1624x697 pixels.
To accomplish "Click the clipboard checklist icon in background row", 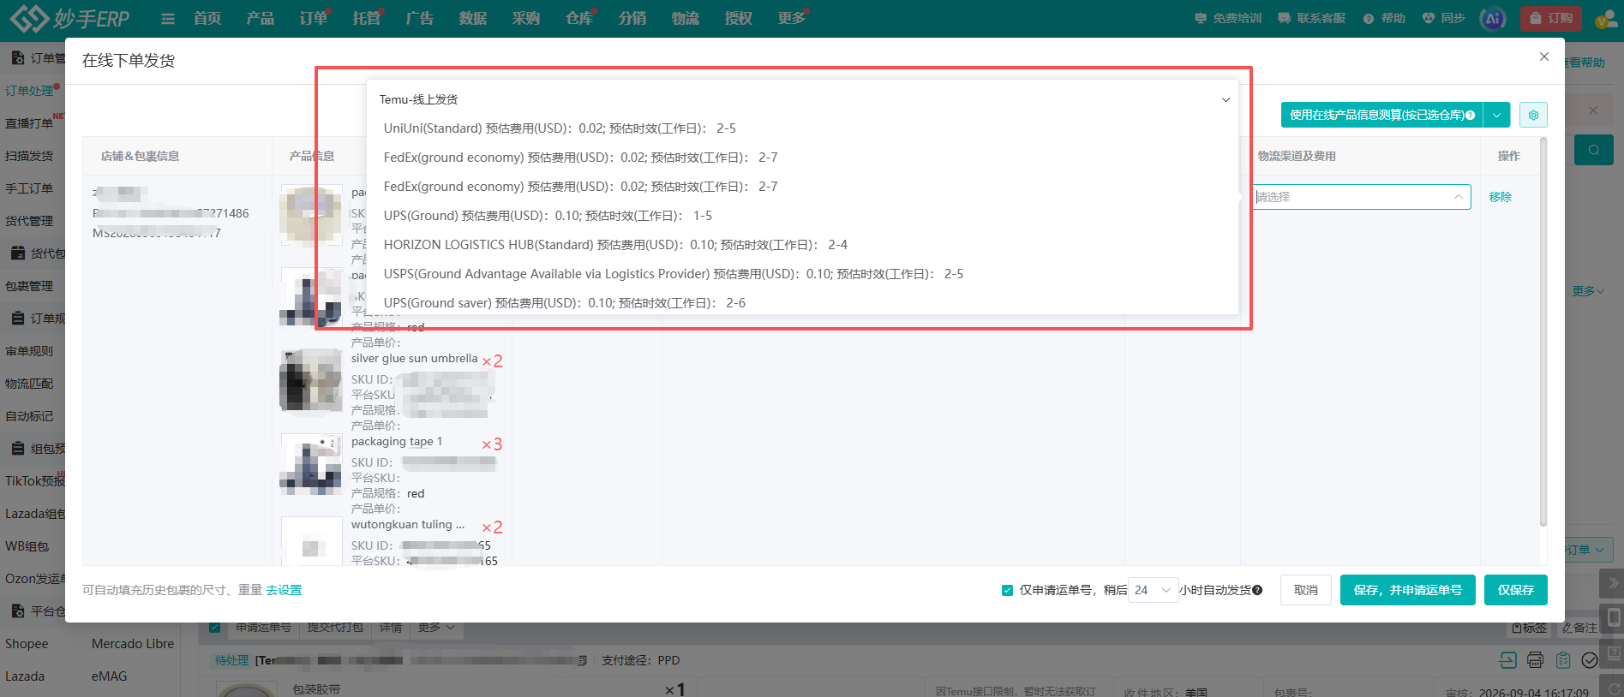I will [1563, 660].
